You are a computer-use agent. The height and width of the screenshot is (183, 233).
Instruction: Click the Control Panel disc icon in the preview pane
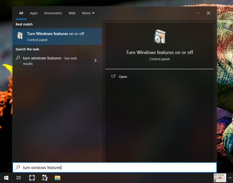159,36
